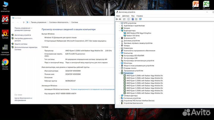Select the Контроллеры USB category
214x120 pixels.
click(130, 58)
